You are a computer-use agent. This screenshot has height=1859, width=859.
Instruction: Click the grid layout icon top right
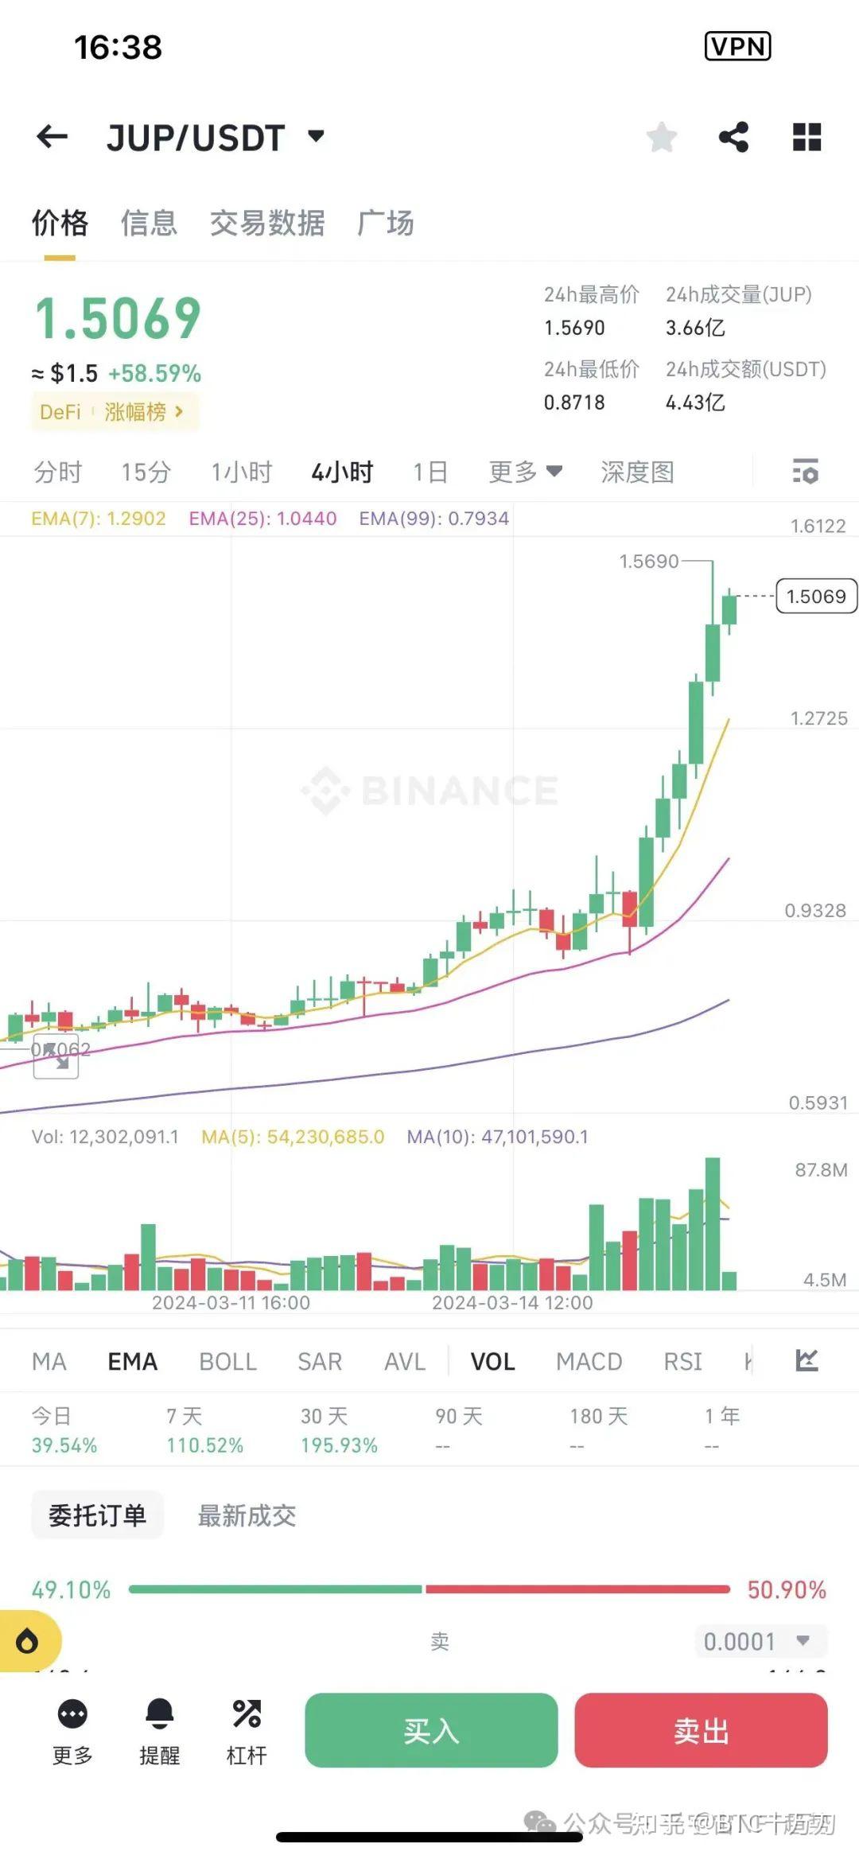807,137
